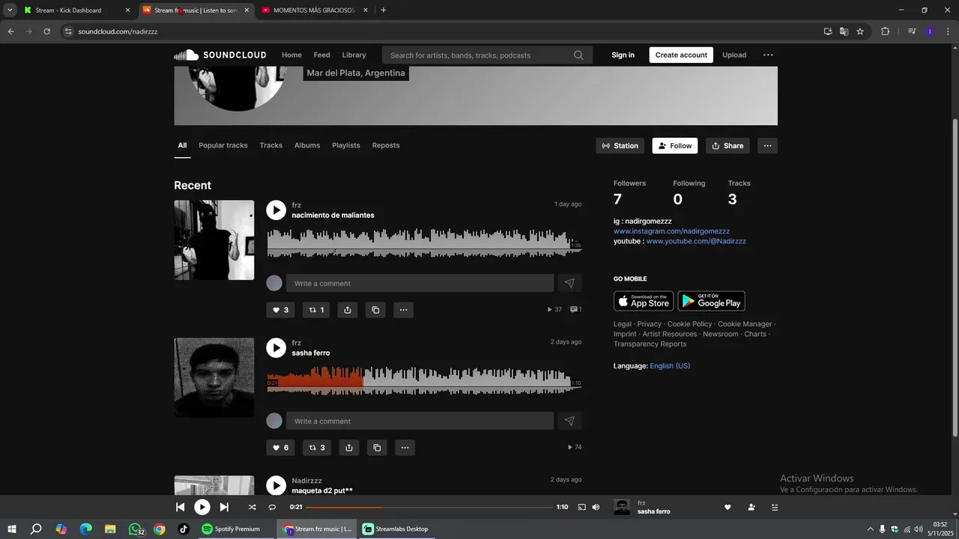Seek in sasha ferro waveform
Viewport: 959px width, 539px height.
coord(424,380)
